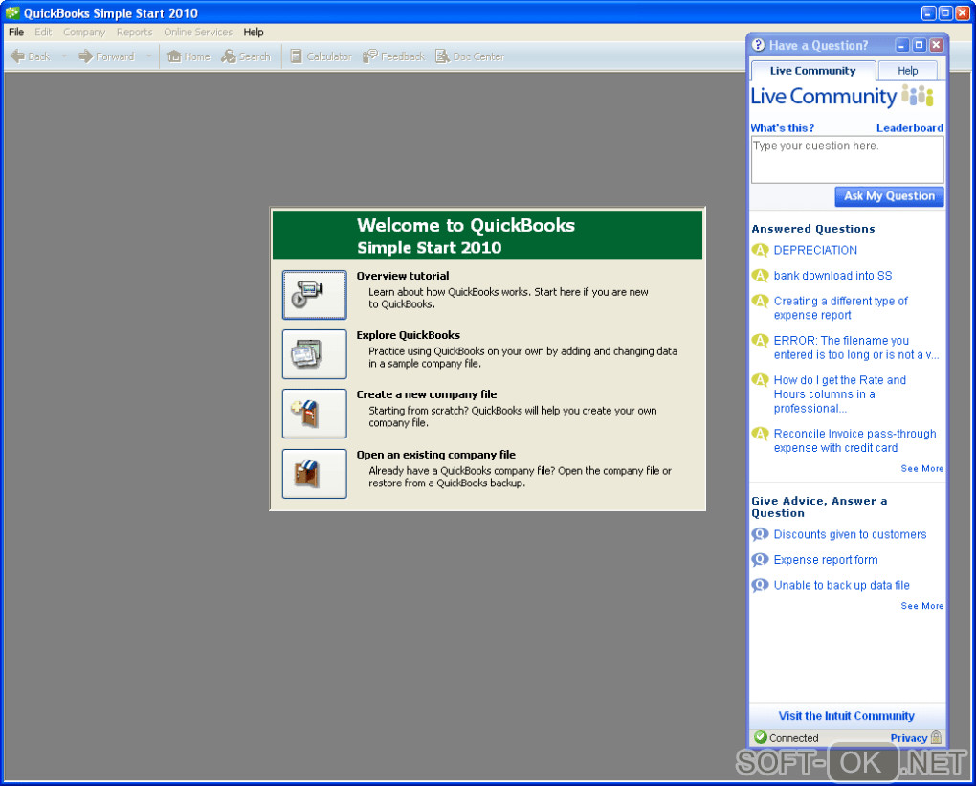This screenshot has height=786, width=976.
Task: Click the Explore QuickBooks heading text
Action: tap(409, 335)
